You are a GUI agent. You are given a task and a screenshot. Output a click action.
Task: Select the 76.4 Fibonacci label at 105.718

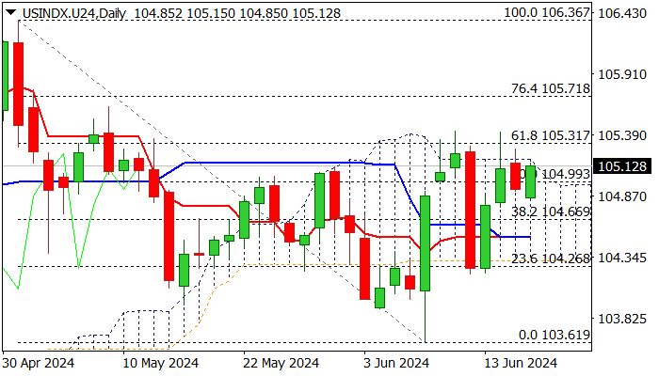[550, 87]
